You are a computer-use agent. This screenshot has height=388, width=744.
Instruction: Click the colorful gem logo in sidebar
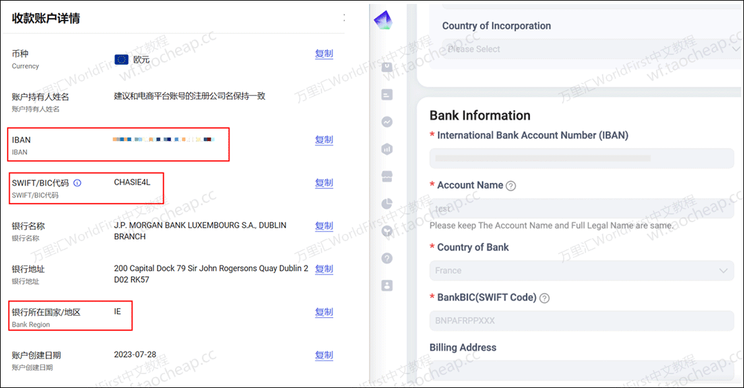pos(383,20)
